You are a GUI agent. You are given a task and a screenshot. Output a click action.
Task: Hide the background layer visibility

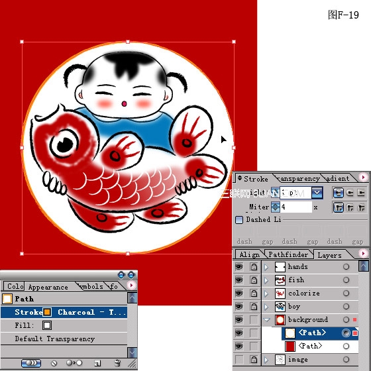pos(239,319)
